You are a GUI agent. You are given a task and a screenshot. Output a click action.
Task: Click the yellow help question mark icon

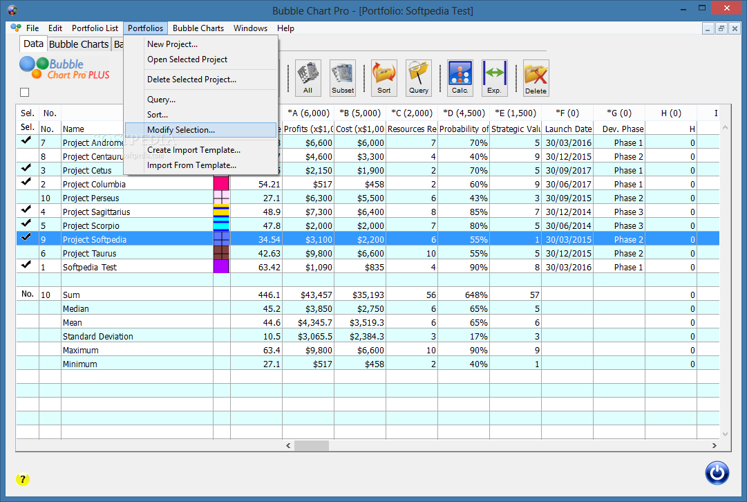point(23,479)
